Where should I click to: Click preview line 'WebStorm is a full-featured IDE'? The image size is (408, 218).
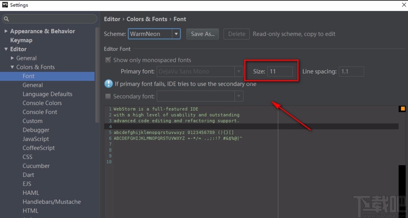tap(156, 109)
